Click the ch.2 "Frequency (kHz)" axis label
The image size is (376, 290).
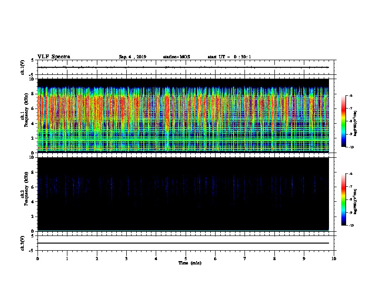(26, 188)
